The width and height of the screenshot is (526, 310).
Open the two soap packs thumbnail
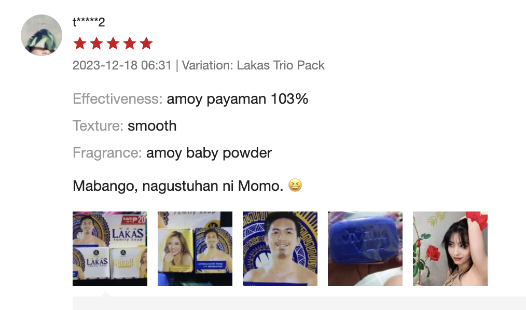(x=195, y=249)
